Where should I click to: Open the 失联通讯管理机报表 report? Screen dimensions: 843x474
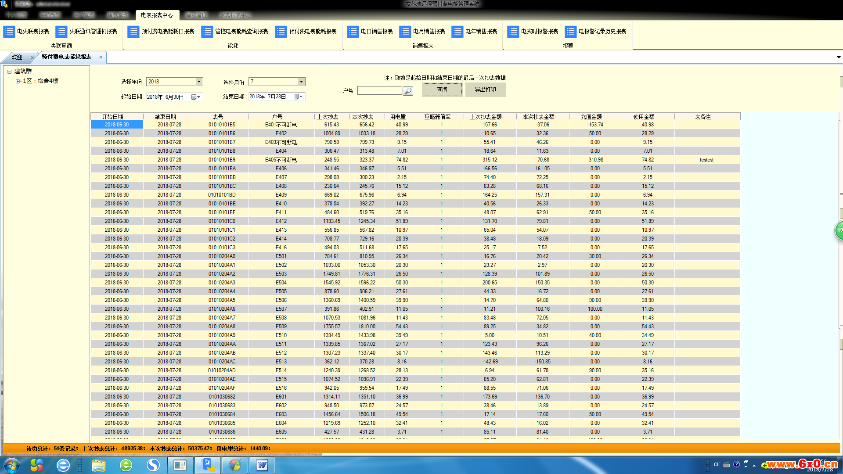tap(86, 32)
